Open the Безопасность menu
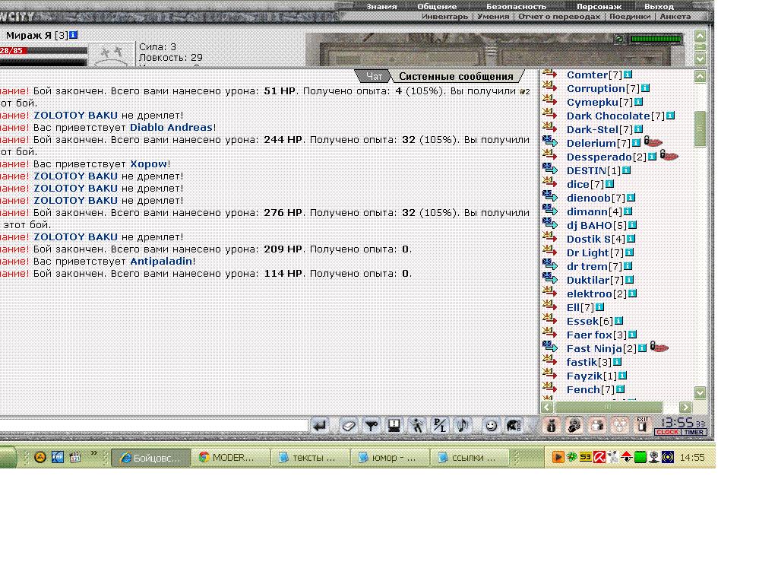778x584 pixels. point(516,6)
